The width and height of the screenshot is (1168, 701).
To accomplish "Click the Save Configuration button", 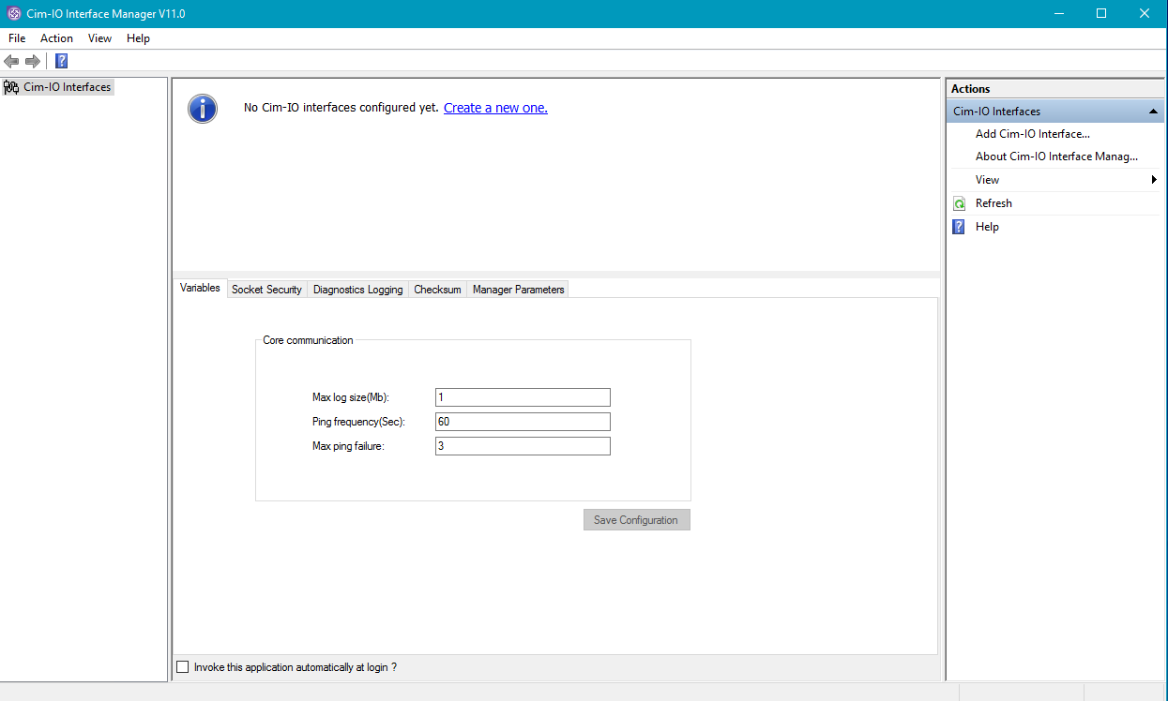I will [636, 520].
